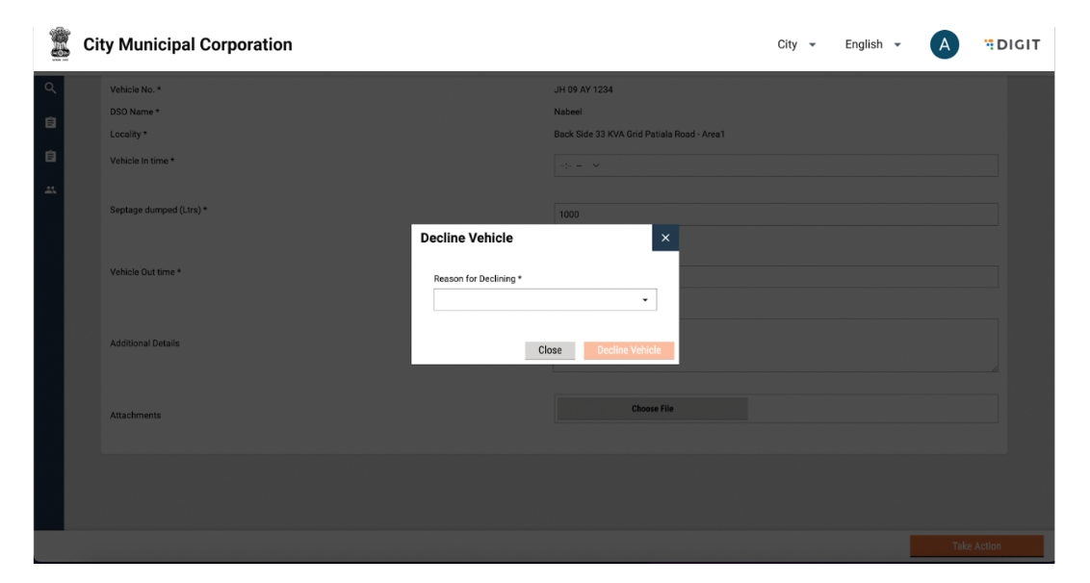
Task: Focus the Vehicle Out time field
Action: pos(838,277)
